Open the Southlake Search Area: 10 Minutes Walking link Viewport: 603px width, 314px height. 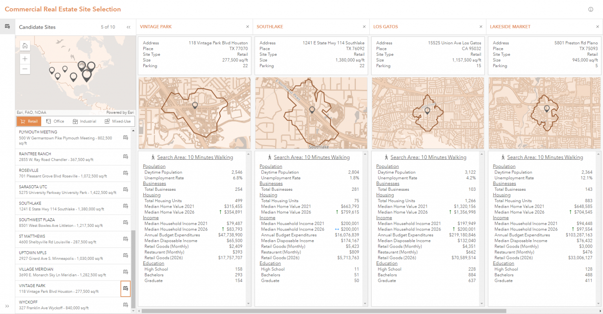[312, 157]
